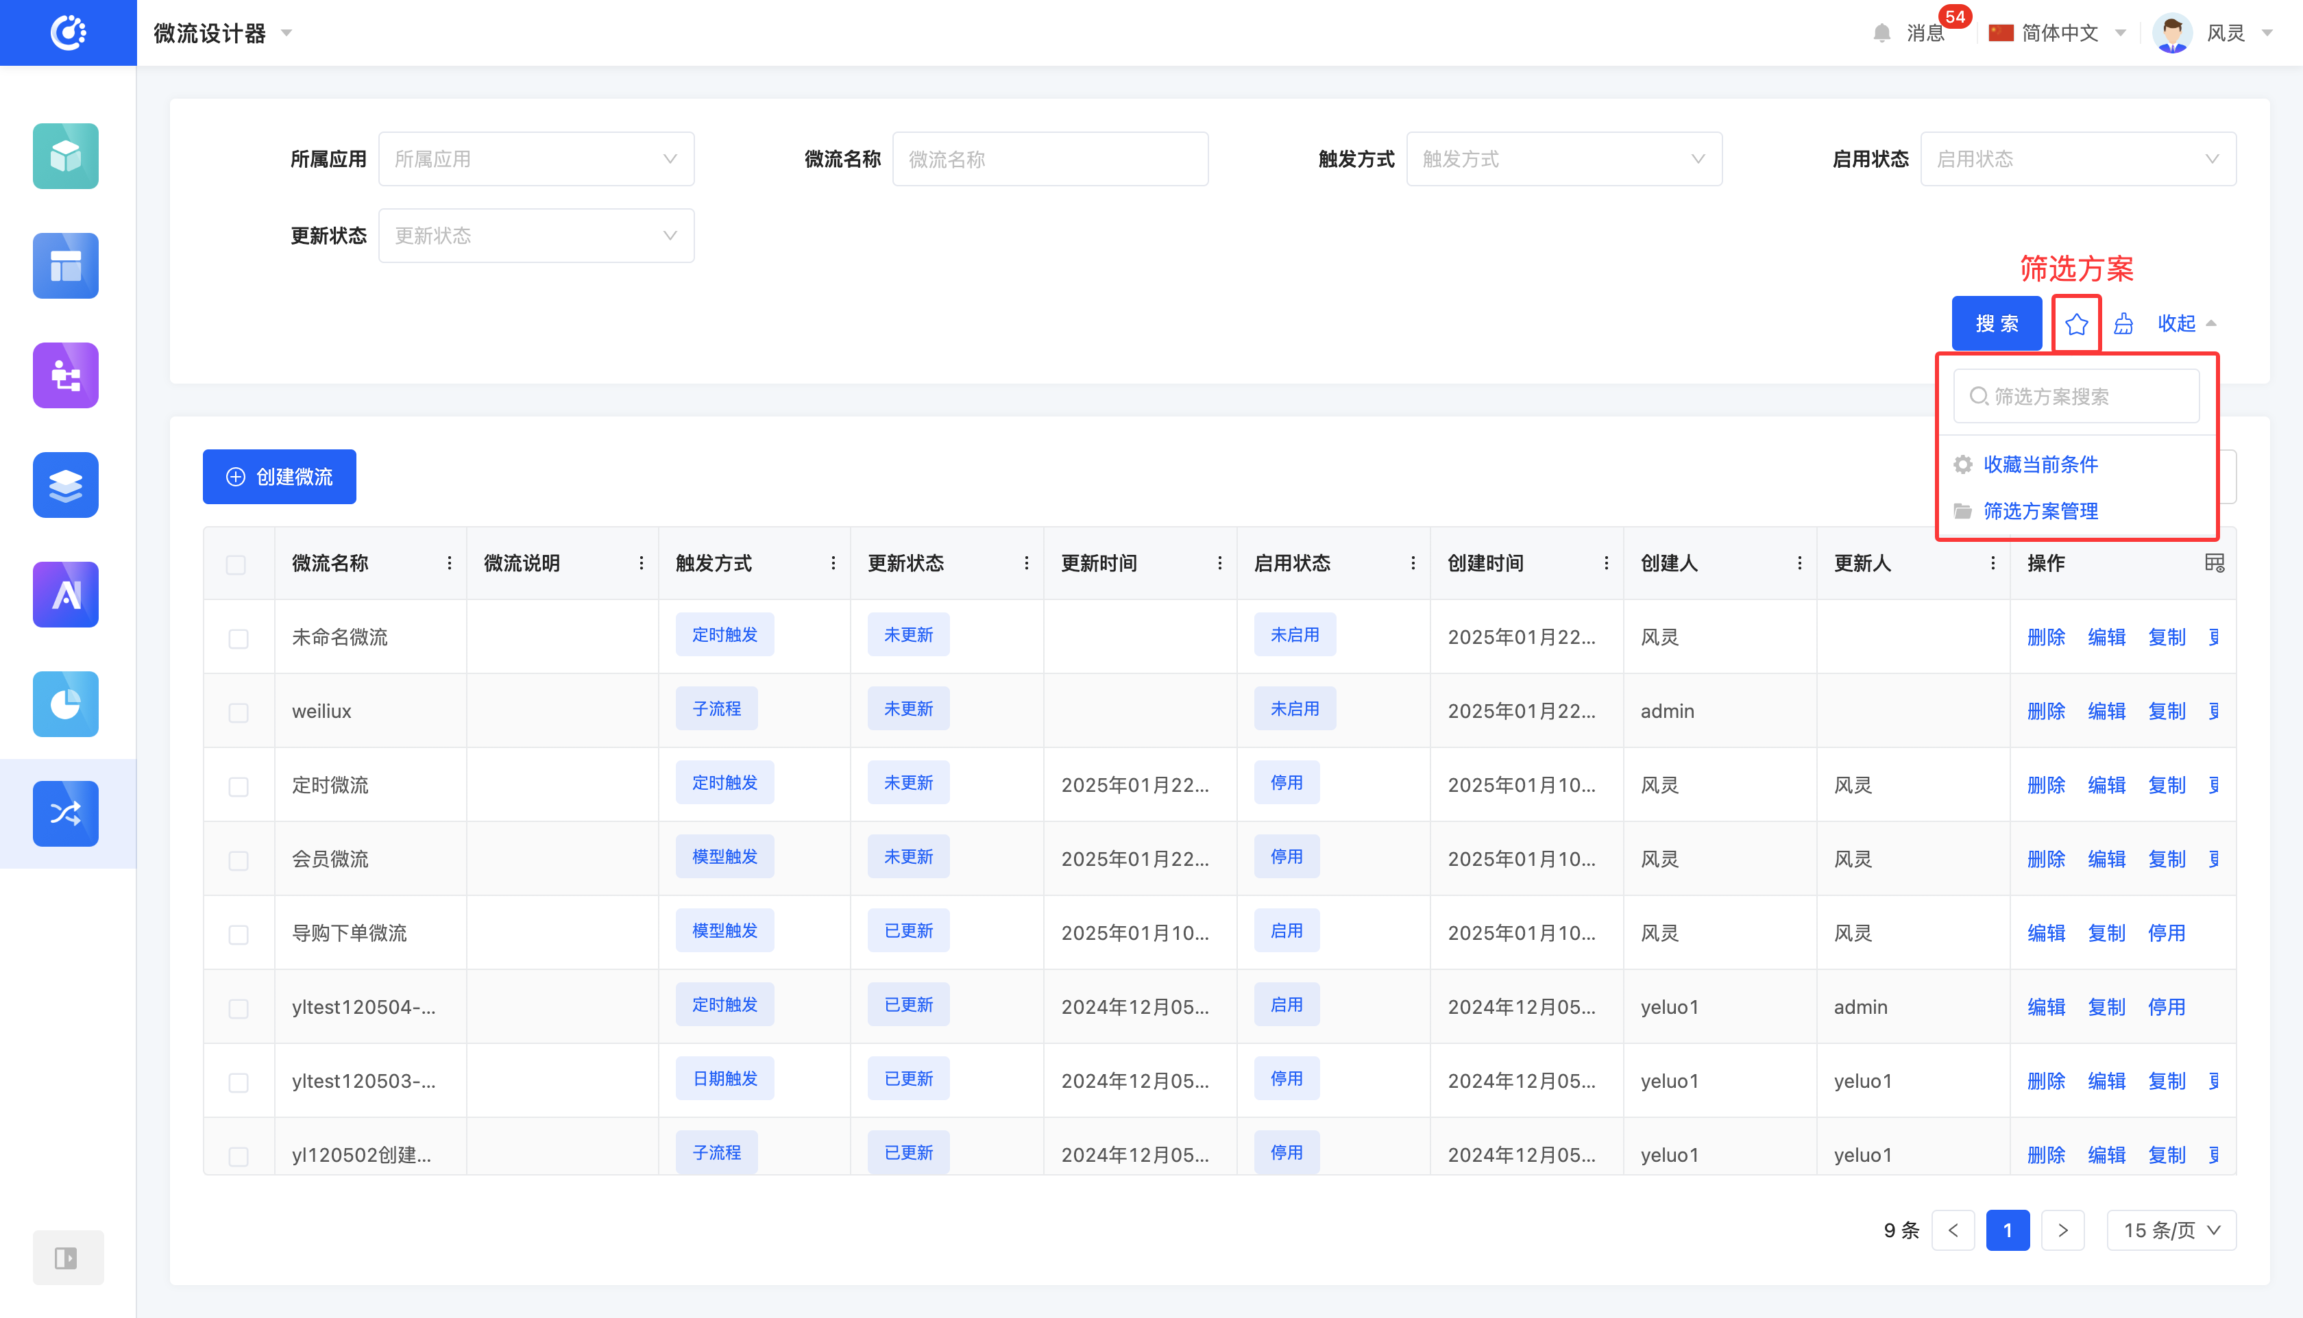Open the purple workflow designer sidebar icon
Image resolution: width=2303 pixels, height=1318 pixels.
(65, 375)
